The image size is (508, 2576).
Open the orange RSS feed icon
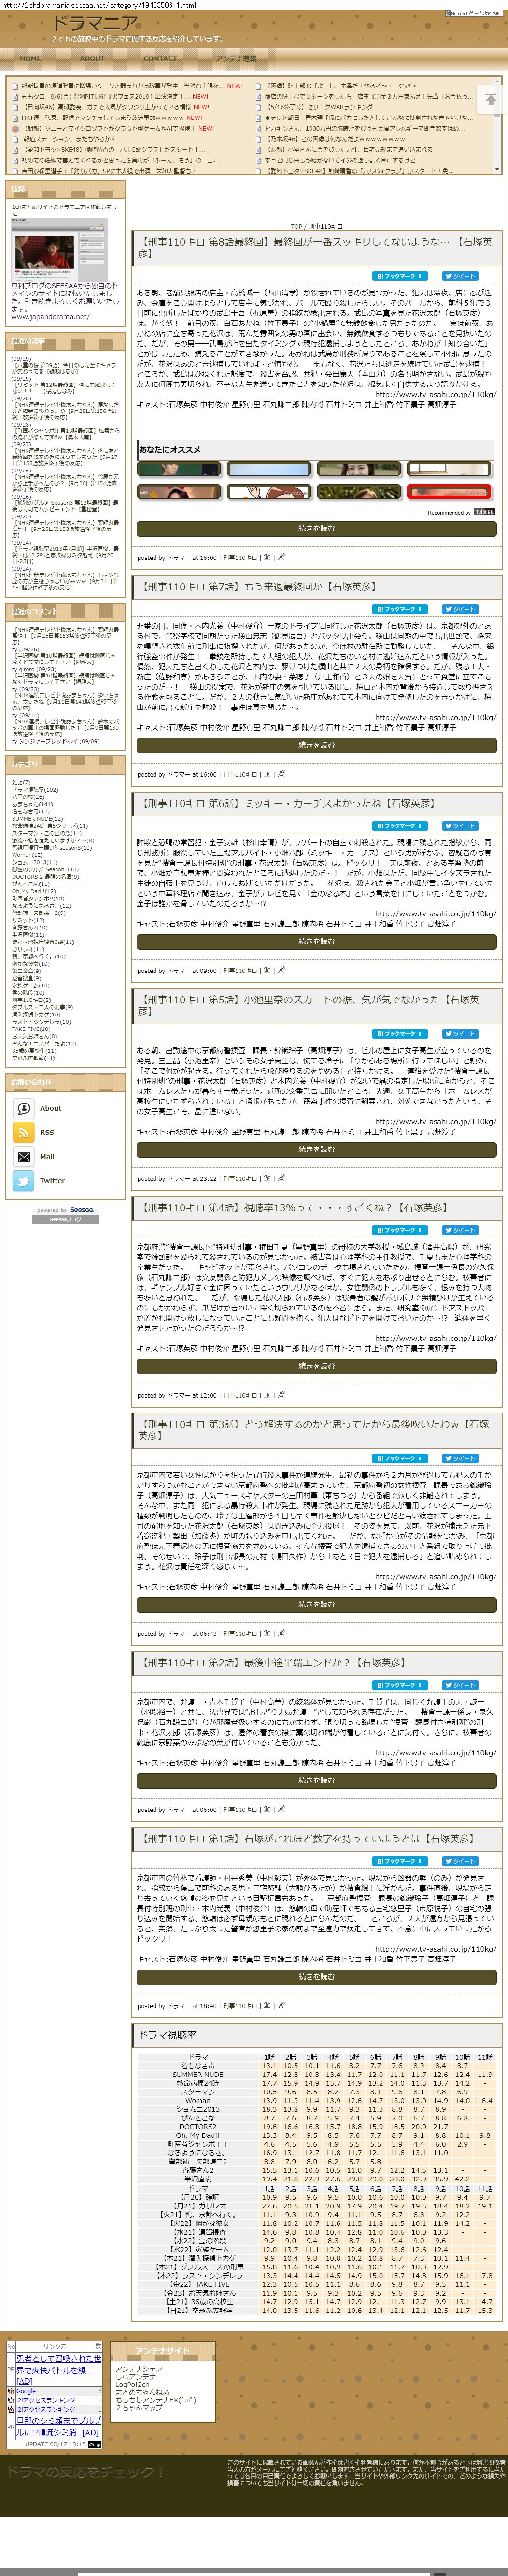(24, 1132)
